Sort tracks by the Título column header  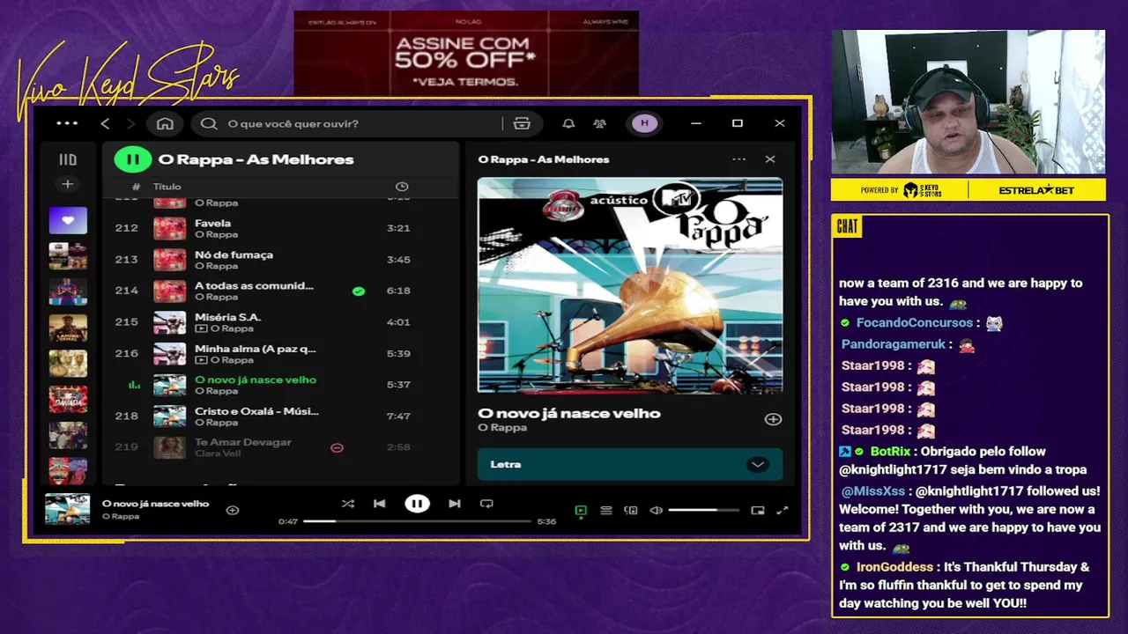tap(167, 187)
